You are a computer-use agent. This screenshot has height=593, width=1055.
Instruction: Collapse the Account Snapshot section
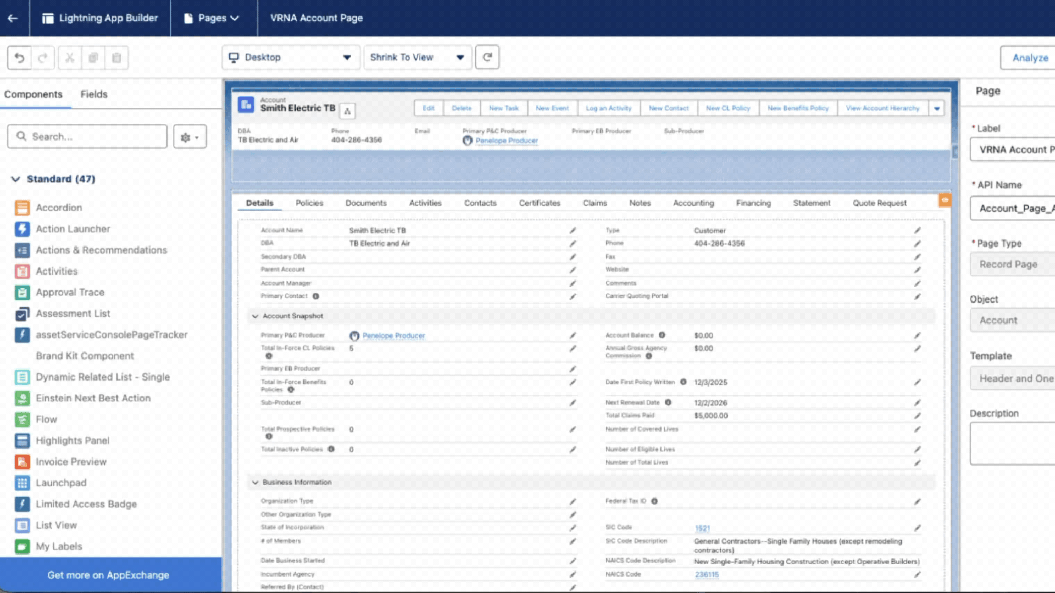click(255, 316)
